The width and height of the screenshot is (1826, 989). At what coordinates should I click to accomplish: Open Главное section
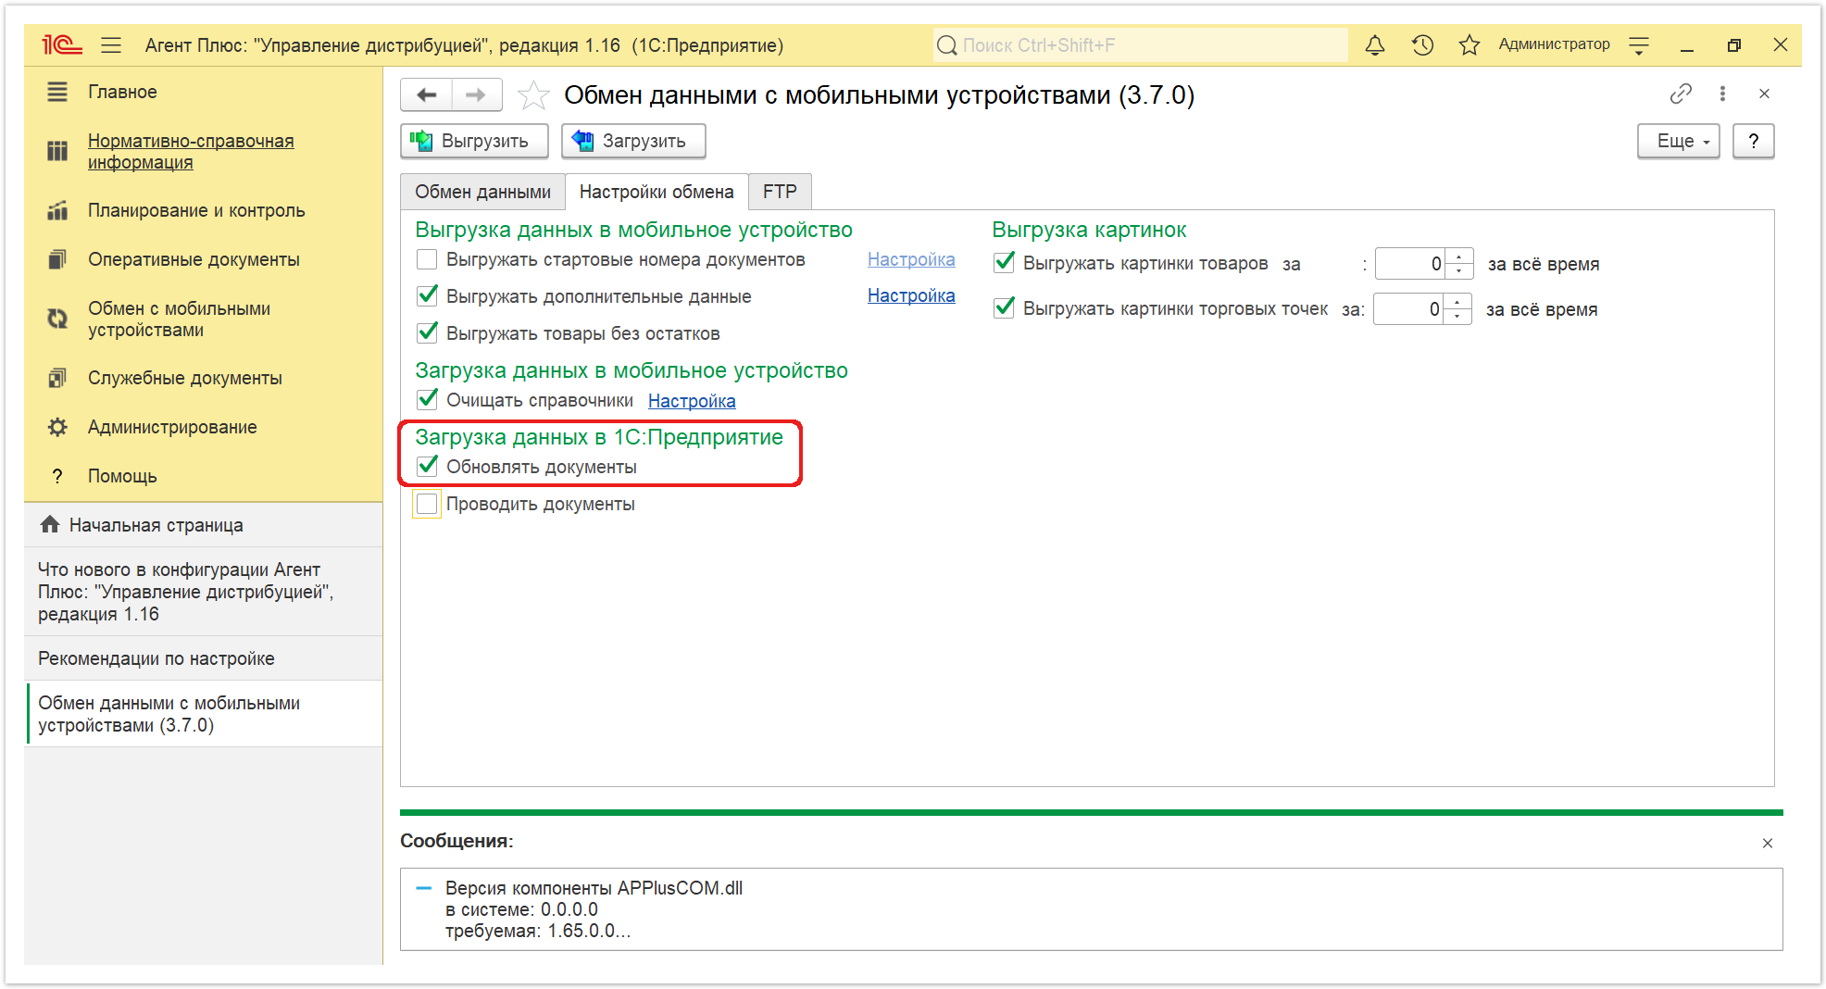coord(122,92)
